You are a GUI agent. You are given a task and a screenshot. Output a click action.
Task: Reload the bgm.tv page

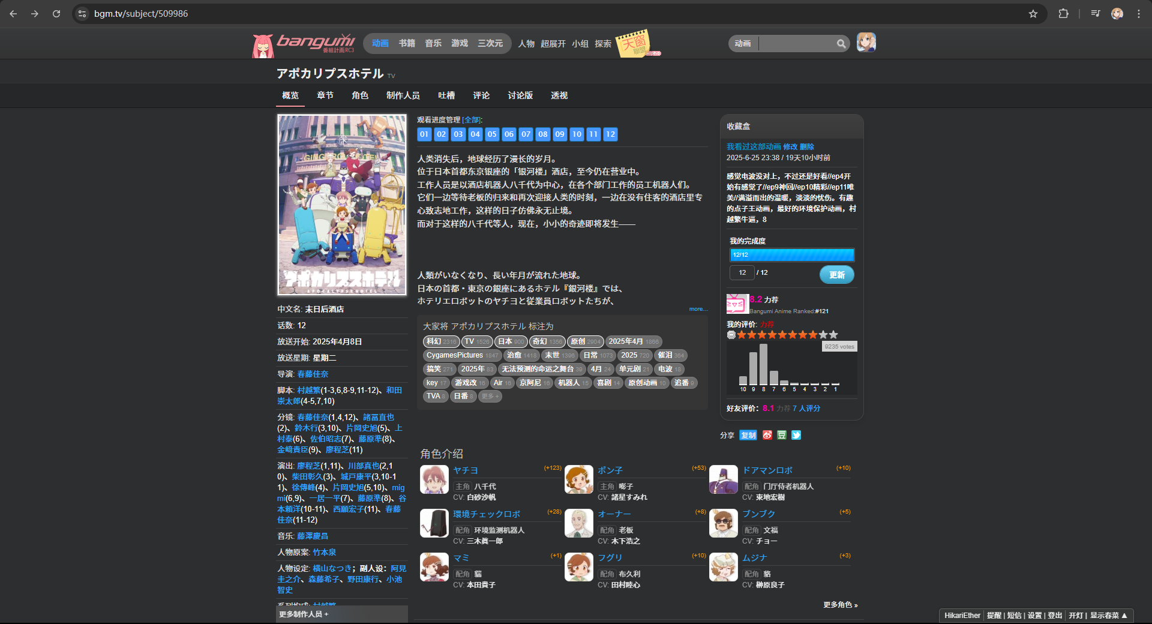coord(56,13)
